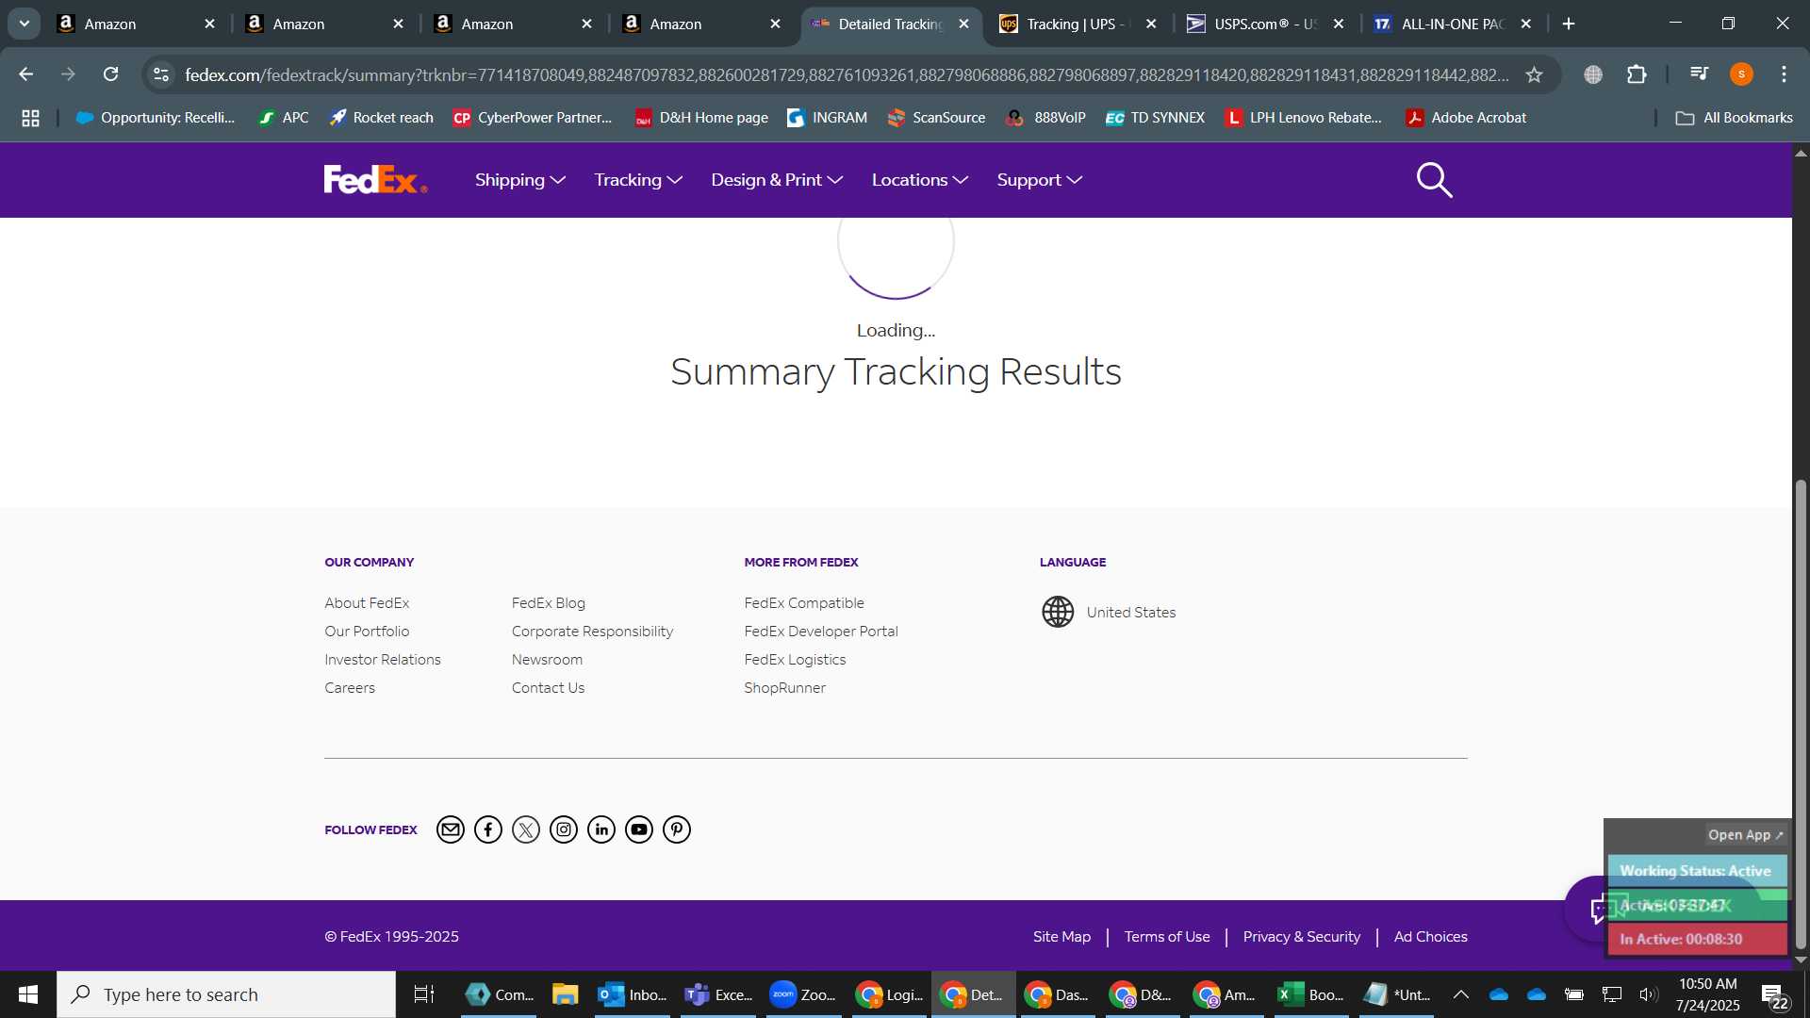Viewport: 1810px width, 1018px height.
Task: Open D&H Home page bookmark
Action: point(701,118)
